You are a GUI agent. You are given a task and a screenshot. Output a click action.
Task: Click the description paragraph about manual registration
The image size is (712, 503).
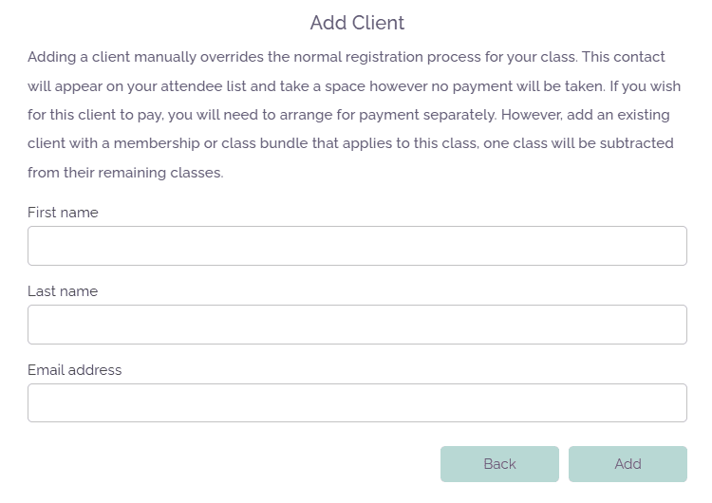coord(351,115)
